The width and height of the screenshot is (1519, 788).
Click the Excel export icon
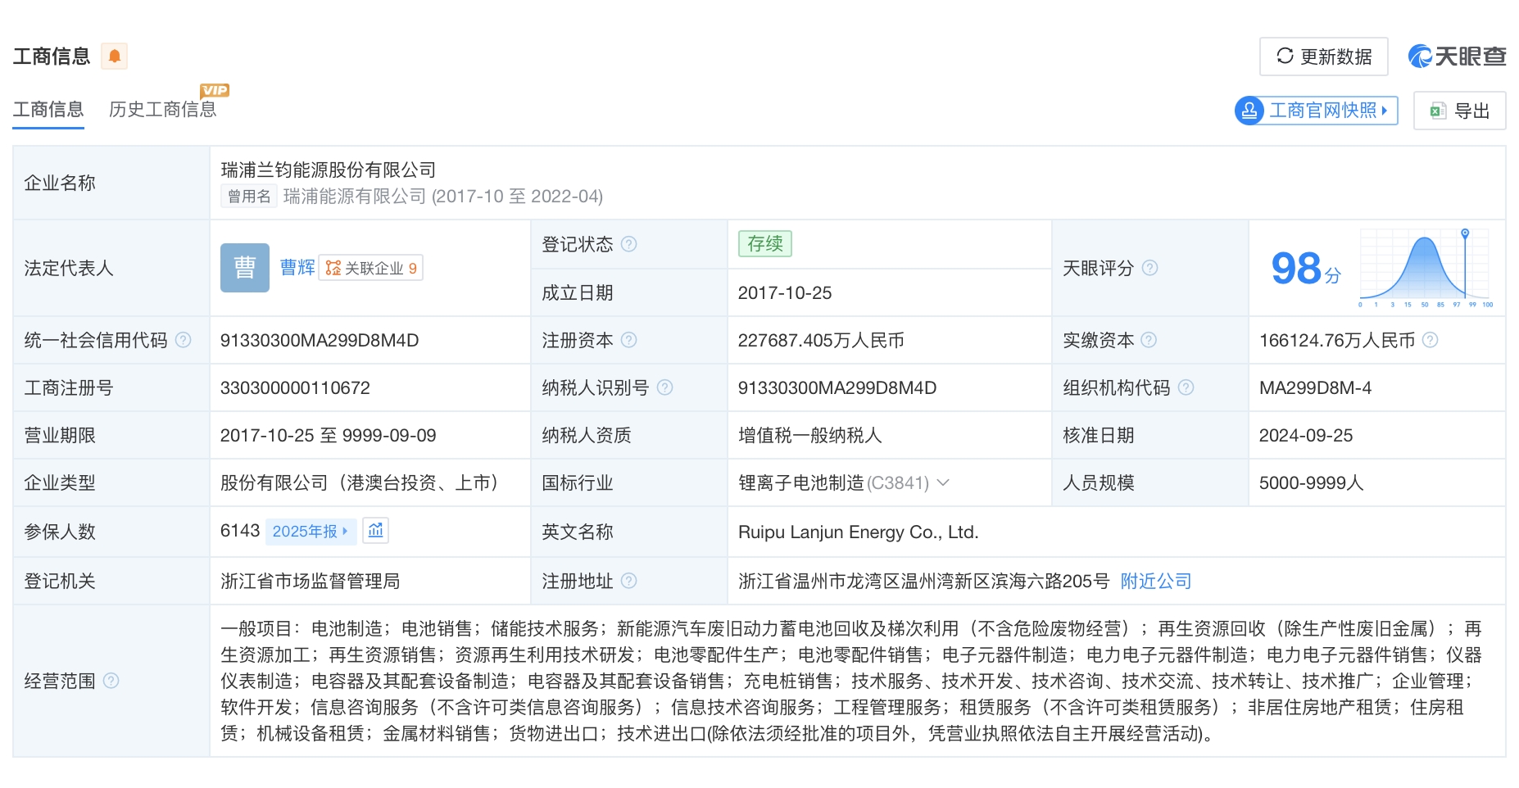coord(1438,111)
